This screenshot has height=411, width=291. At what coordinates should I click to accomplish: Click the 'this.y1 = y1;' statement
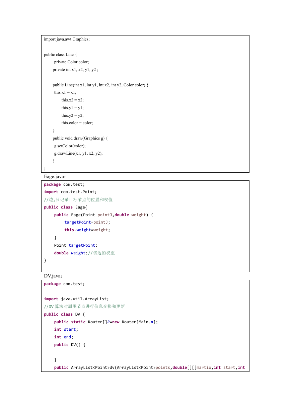point(73,108)
